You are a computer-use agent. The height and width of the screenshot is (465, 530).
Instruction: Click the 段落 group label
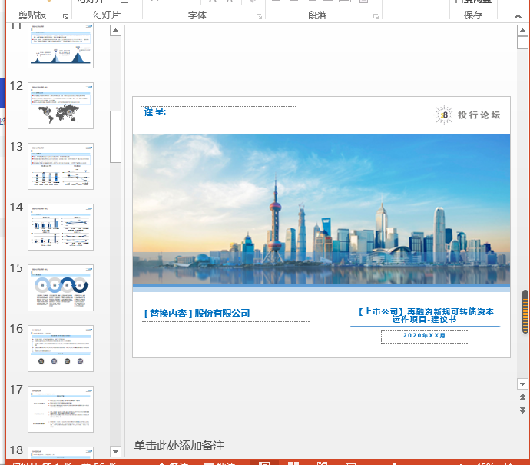click(317, 15)
